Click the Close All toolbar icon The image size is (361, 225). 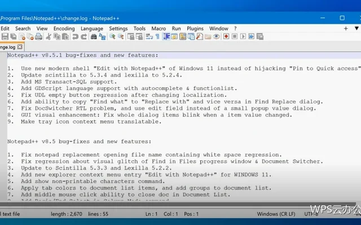30,37
